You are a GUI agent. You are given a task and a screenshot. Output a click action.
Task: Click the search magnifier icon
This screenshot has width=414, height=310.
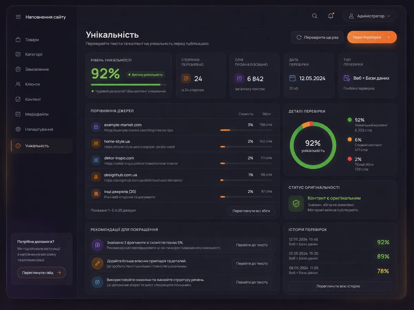315,16
